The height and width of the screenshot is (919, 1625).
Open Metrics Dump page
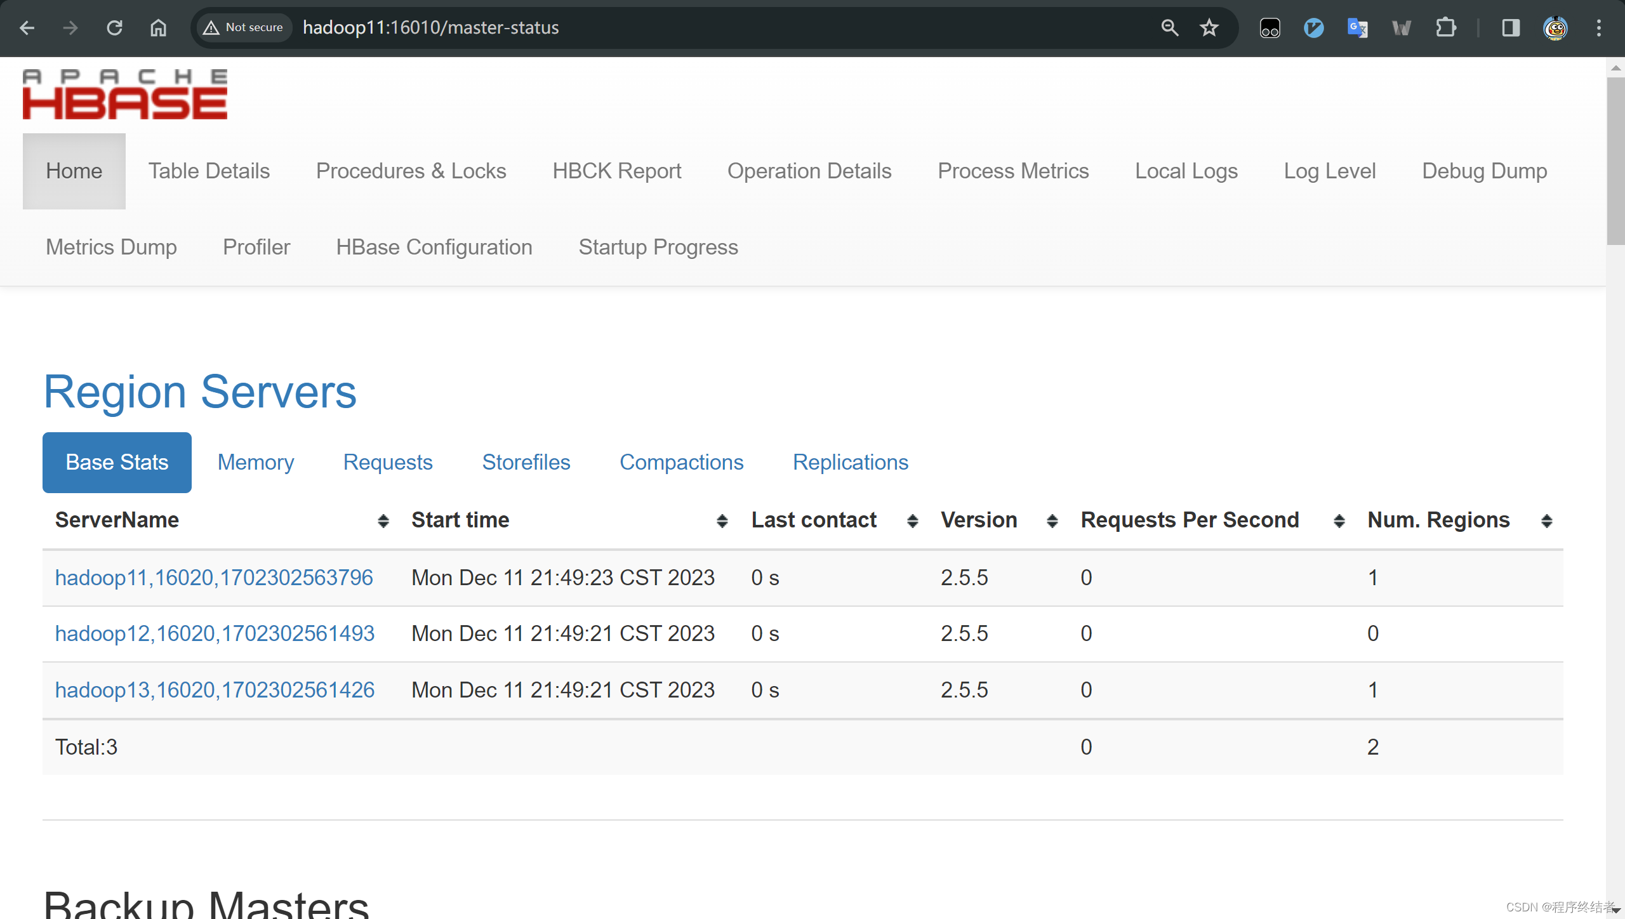(111, 247)
